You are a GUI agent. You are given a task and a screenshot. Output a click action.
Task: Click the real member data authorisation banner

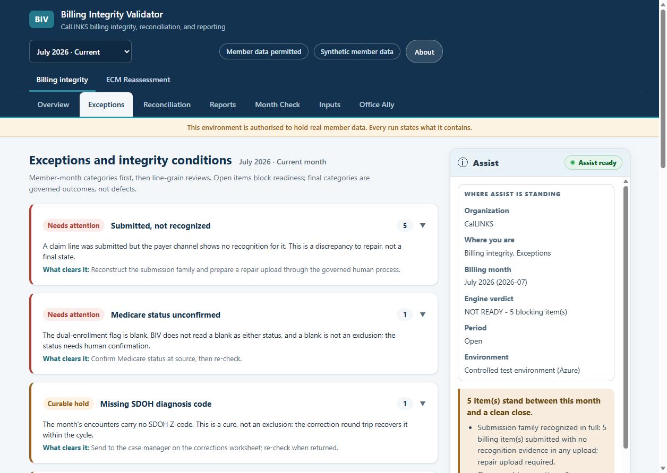[329, 127]
